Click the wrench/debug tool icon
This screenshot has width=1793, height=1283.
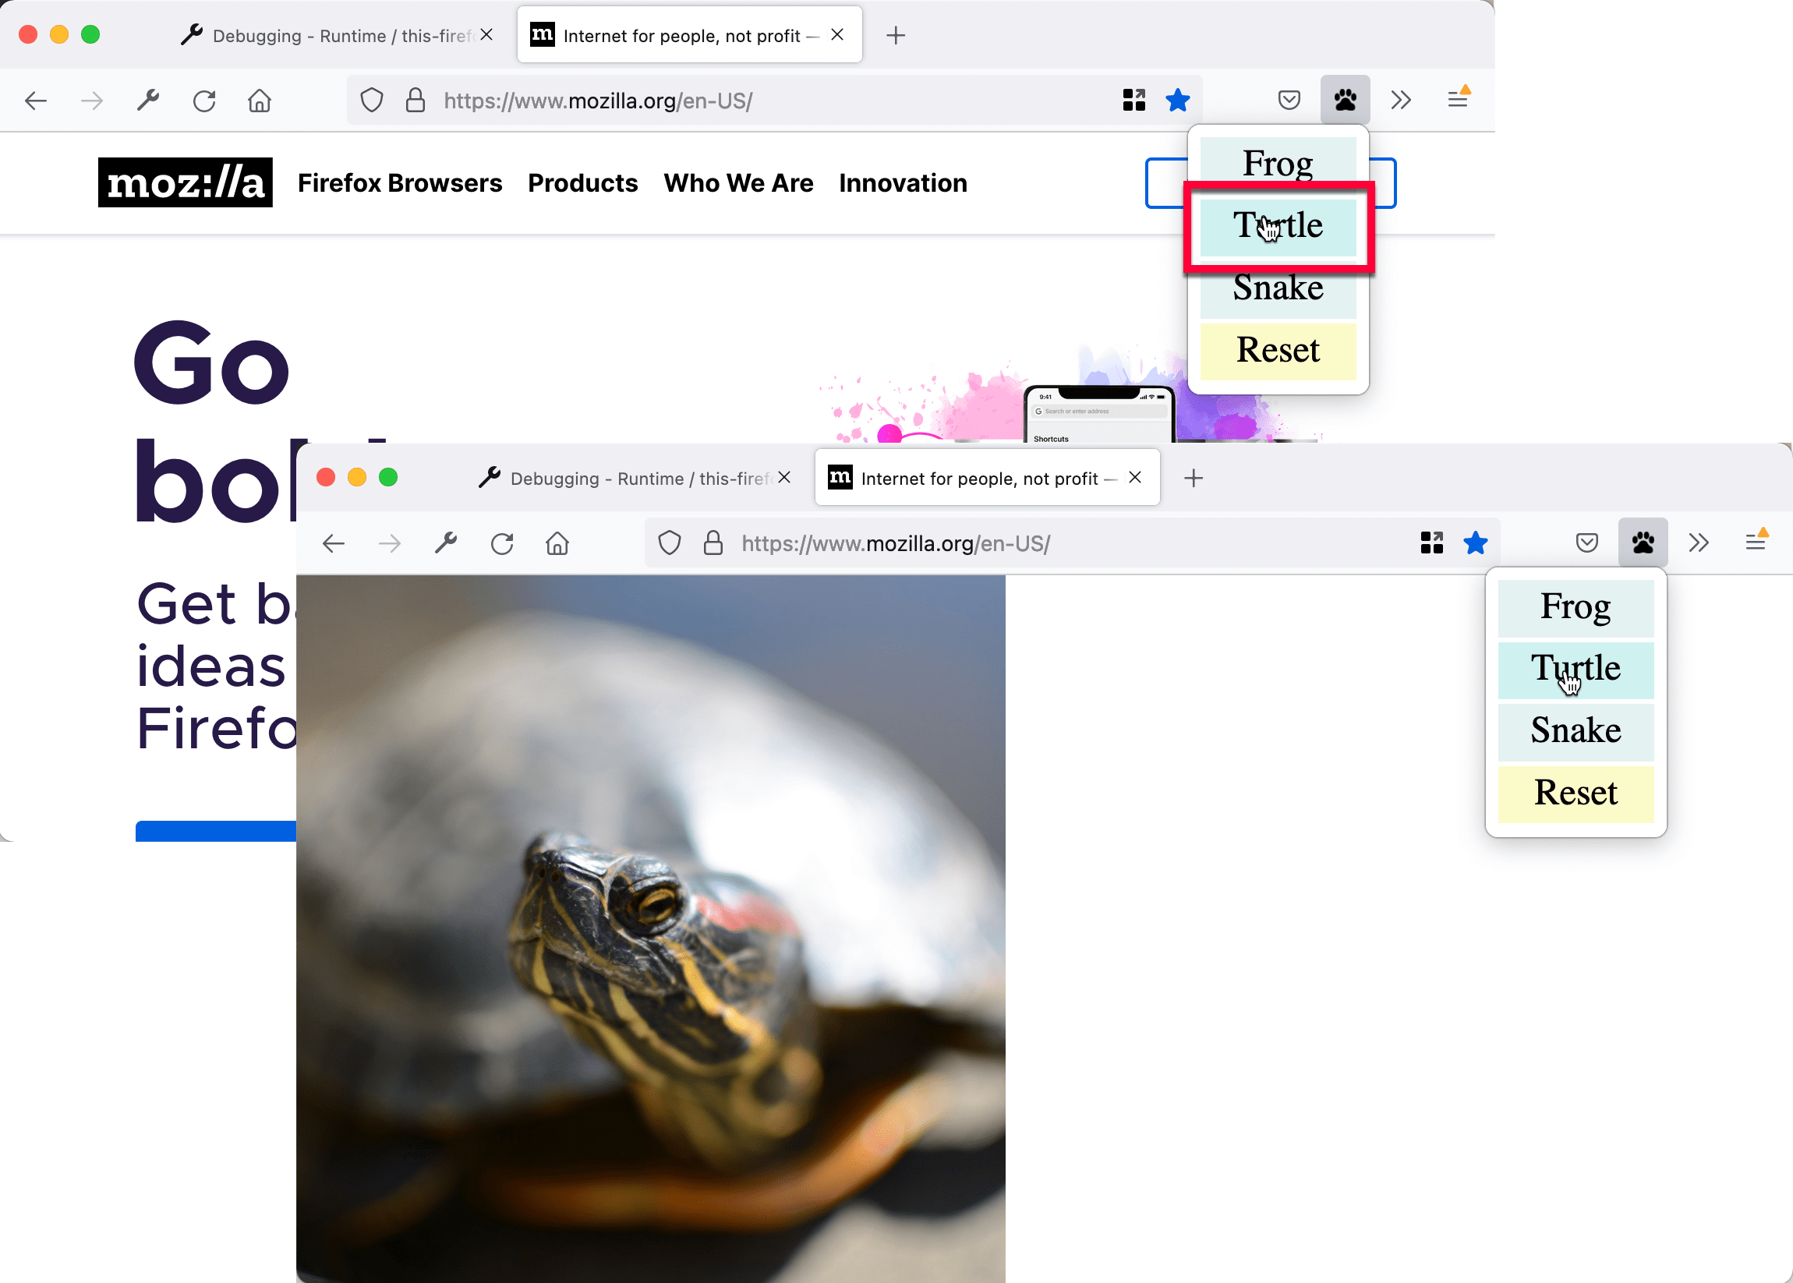pos(149,98)
